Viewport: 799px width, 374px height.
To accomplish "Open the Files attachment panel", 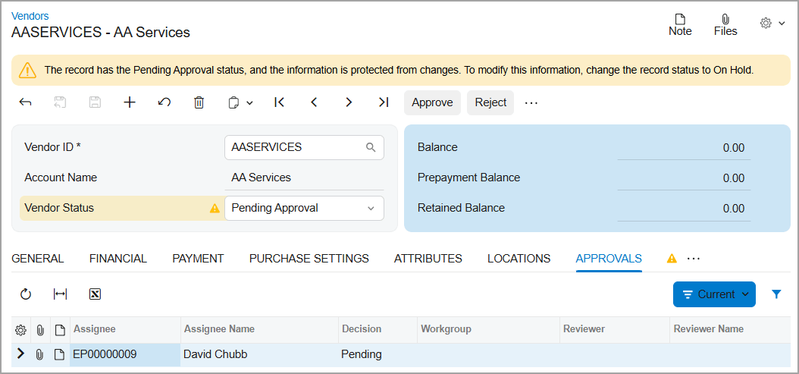I will click(x=725, y=25).
